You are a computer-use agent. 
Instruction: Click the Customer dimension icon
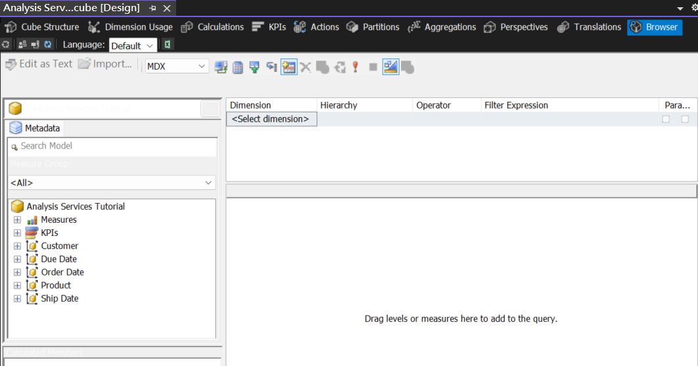[32, 246]
